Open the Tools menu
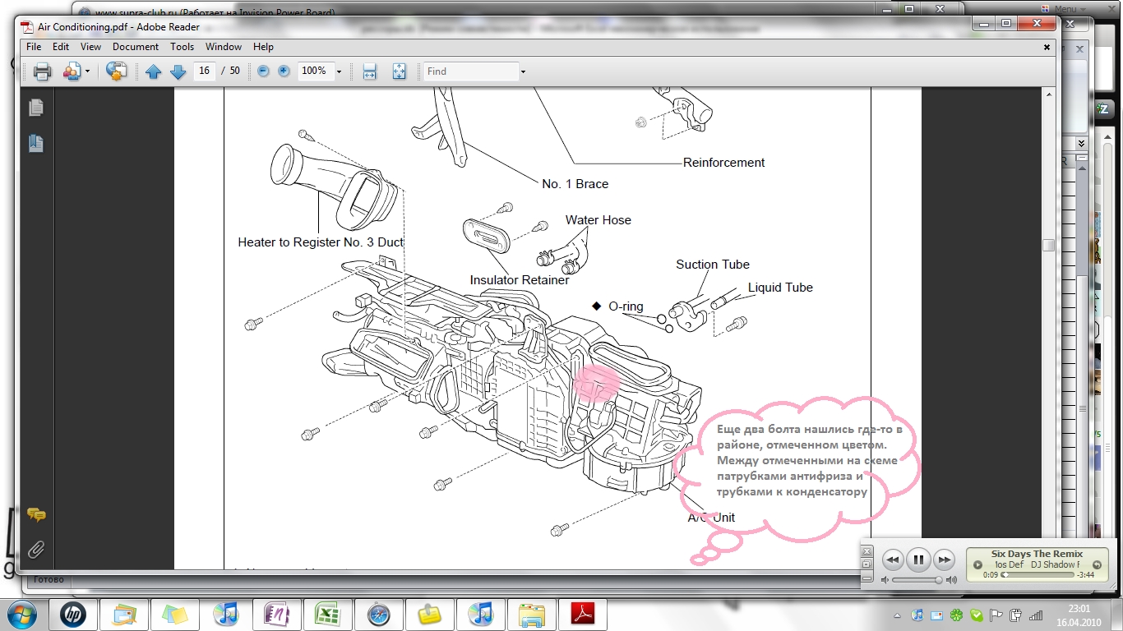Viewport: 1123px width, 631px height. (182, 47)
